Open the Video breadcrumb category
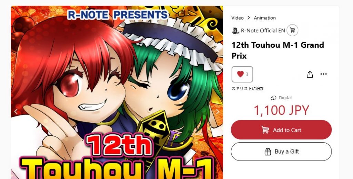This screenshot has width=353, height=179. [238, 18]
